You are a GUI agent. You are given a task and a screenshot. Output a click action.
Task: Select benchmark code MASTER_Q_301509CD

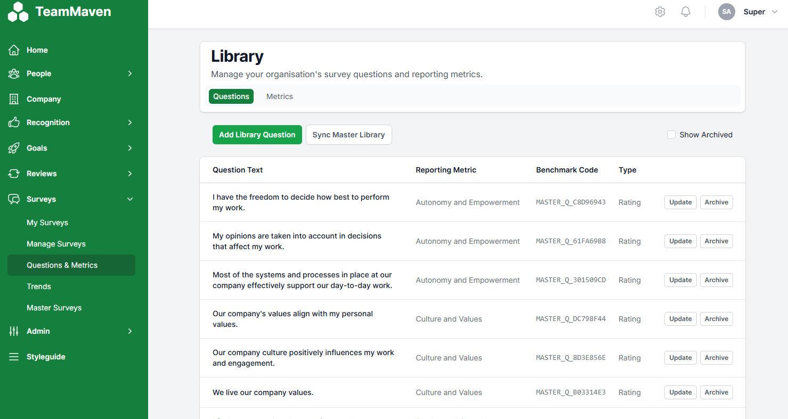[571, 280]
